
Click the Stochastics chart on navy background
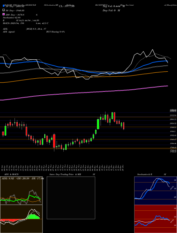click(x=155, y=191)
